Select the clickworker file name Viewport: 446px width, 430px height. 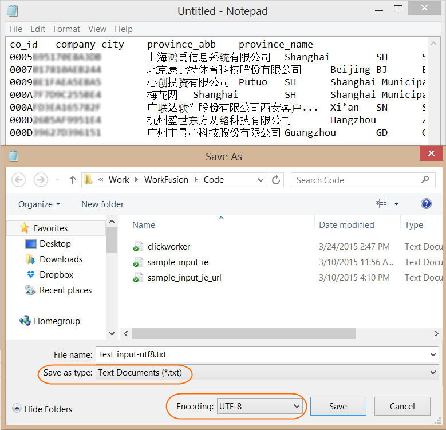pyautogui.click(x=169, y=247)
